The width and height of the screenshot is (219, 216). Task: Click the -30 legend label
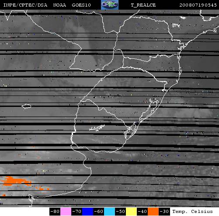pos(164,212)
